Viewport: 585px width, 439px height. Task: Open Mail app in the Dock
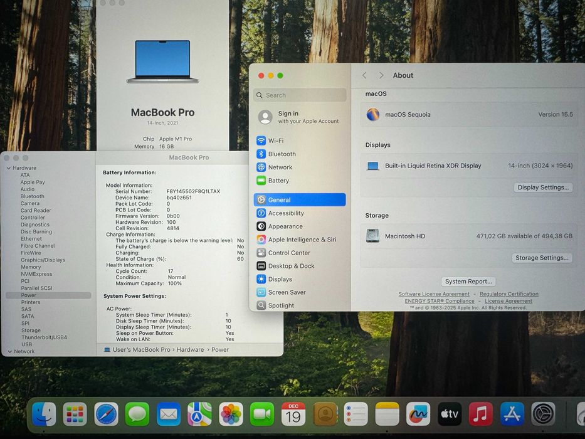[168, 414]
